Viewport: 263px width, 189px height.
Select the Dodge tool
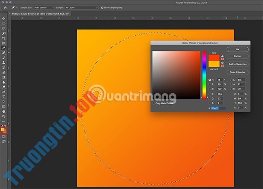click(4, 87)
